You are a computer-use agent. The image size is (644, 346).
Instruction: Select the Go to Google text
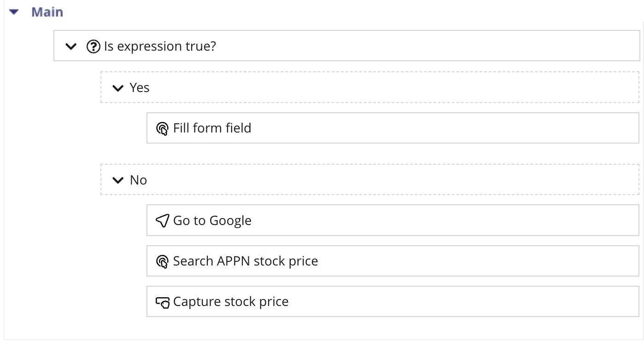(x=212, y=221)
